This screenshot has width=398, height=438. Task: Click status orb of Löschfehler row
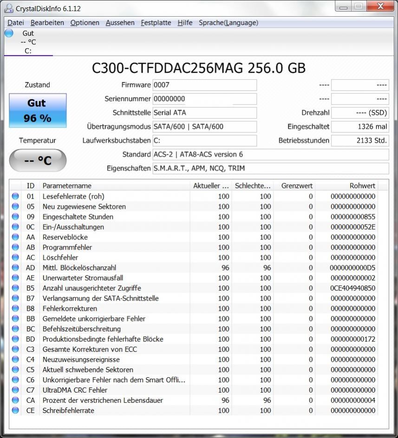tap(15, 257)
